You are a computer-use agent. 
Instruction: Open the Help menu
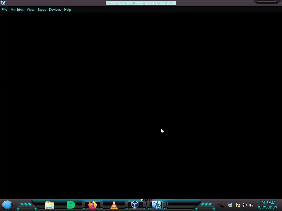[67, 10]
